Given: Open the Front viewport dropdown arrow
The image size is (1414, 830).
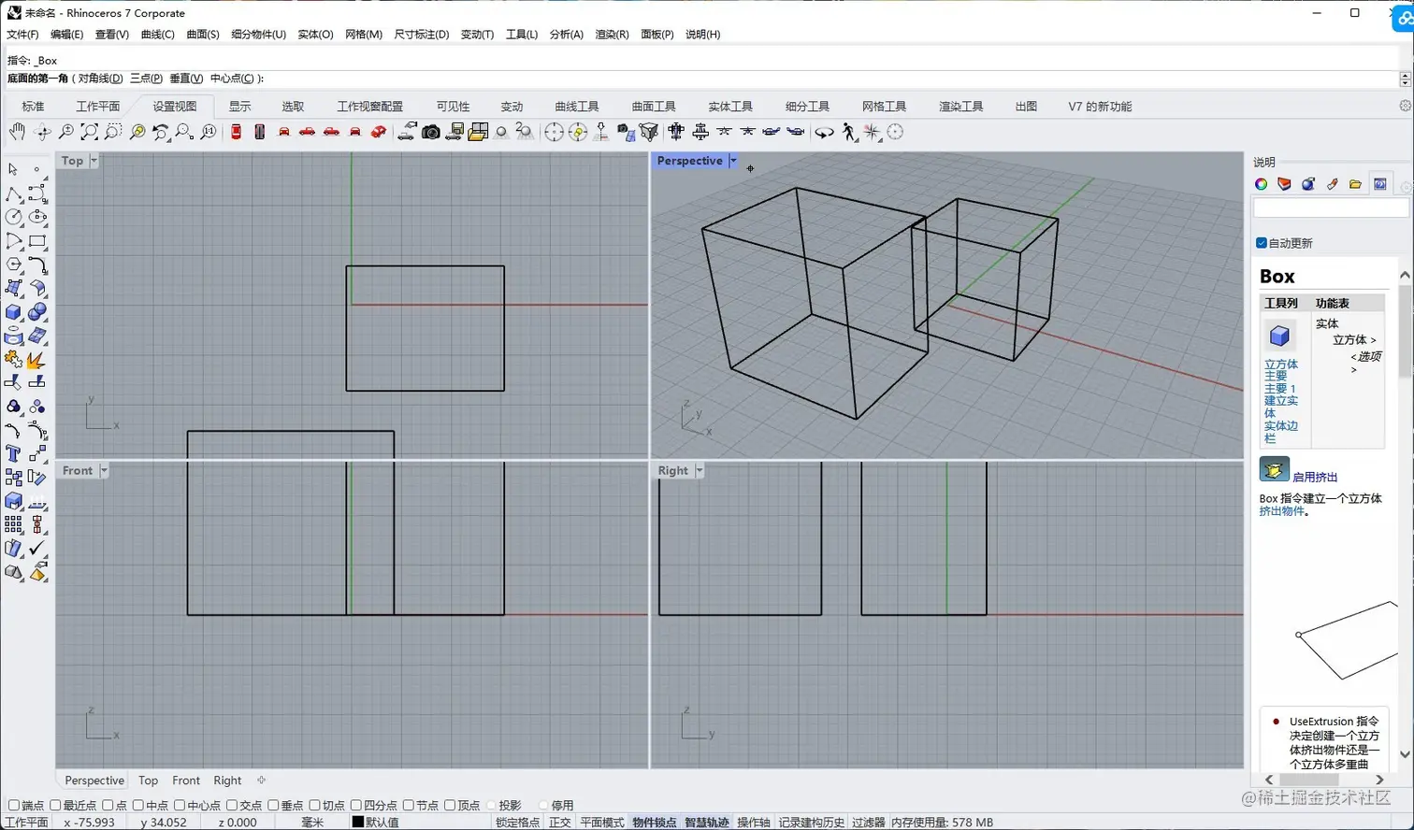Looking at the screenshot, I should pyautogui.click(x=104, y=470).
